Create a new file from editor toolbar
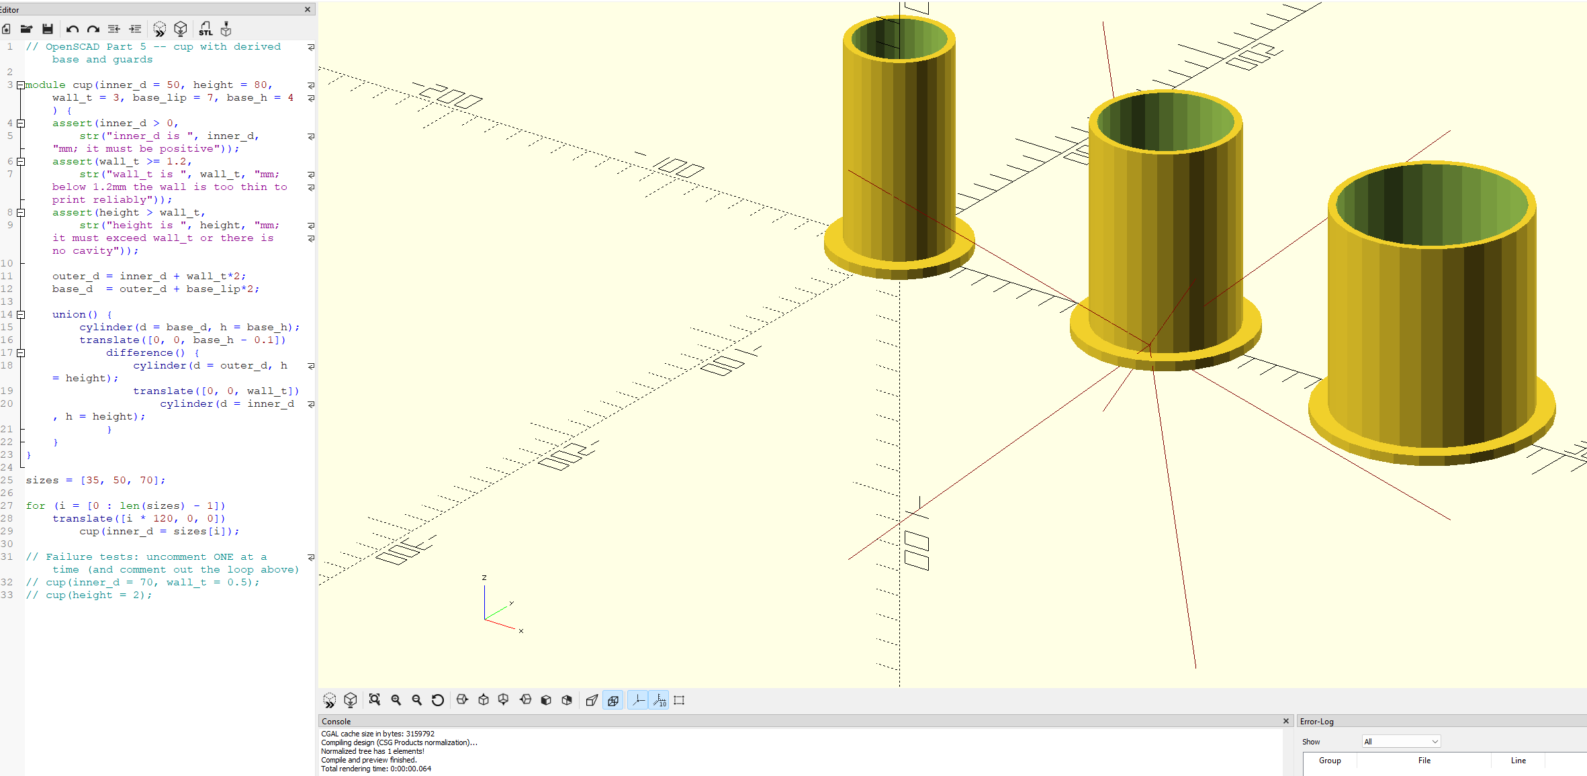Screen dimensions: 1587x776 [x=6, y=29]
